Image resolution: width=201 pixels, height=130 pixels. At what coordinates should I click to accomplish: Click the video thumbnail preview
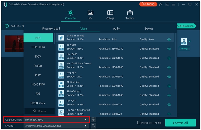click(x=14, y=44)
